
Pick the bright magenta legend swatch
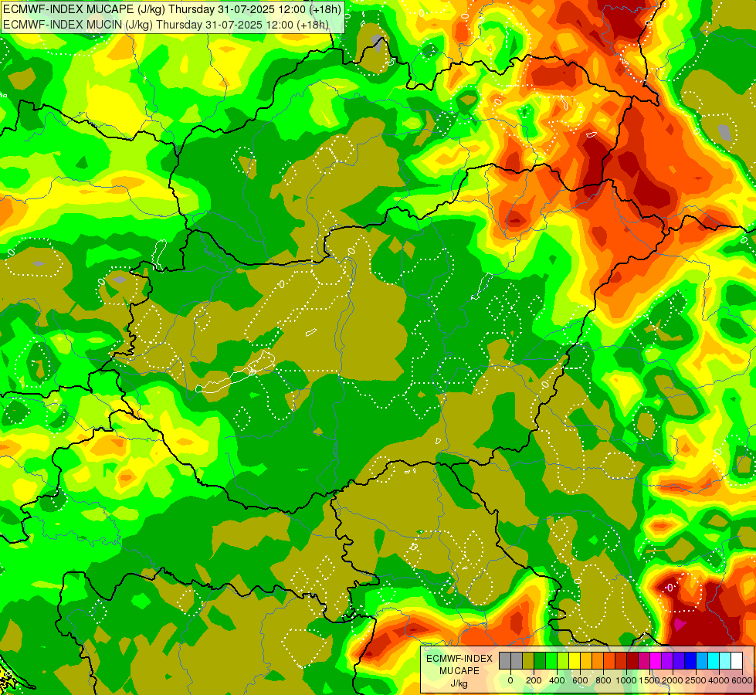click(656, 661)
